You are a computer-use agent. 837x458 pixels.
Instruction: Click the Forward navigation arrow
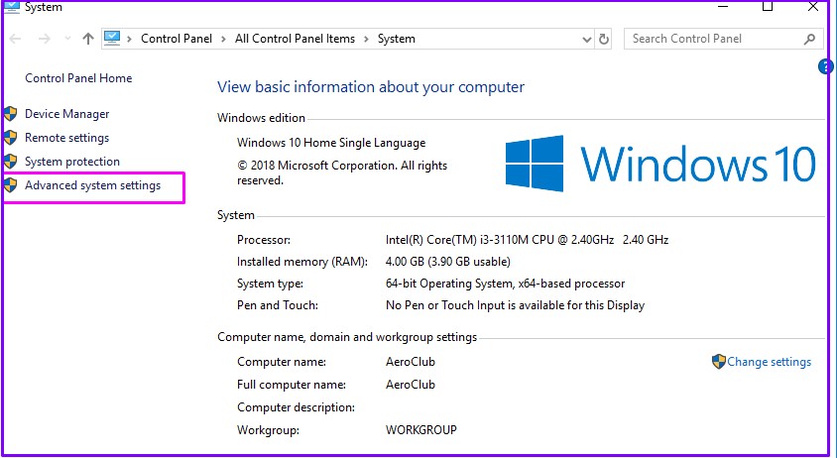point(44,39)
